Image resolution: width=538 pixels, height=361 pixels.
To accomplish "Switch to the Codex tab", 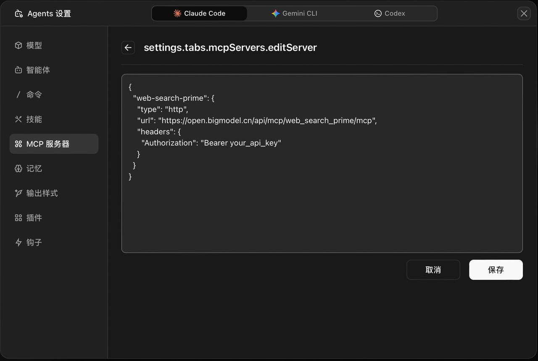I will tap(390, 13).
